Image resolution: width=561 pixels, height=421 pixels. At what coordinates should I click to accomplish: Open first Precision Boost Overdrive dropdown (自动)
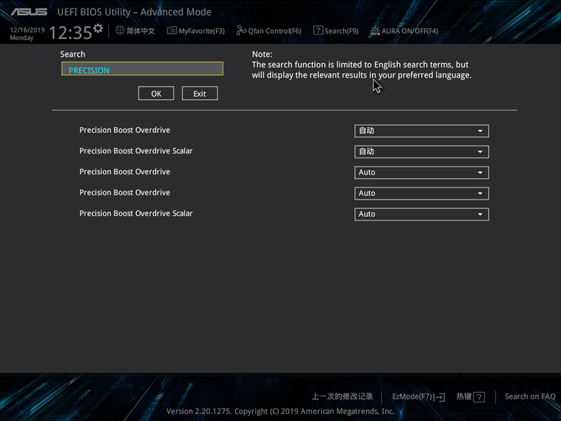coord(421,131)
